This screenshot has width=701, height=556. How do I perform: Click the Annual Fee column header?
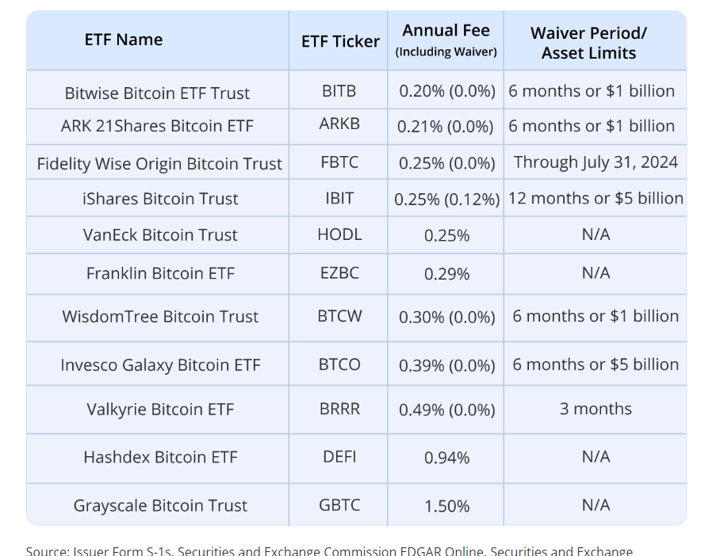[x=446, y=40]
